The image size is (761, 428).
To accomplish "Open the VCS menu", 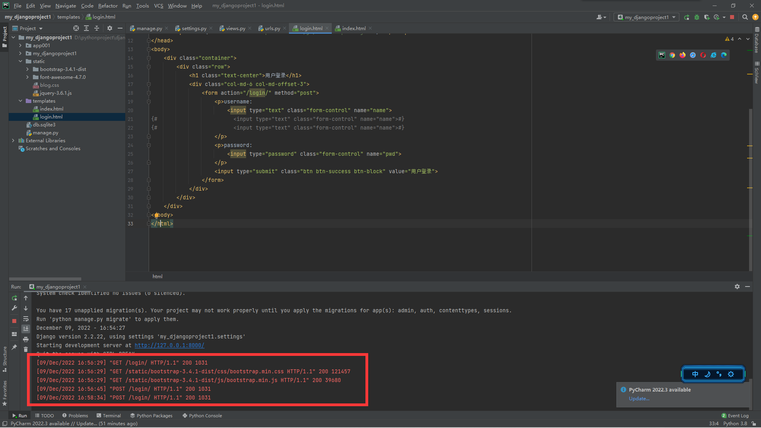I will tap(159, 6).
